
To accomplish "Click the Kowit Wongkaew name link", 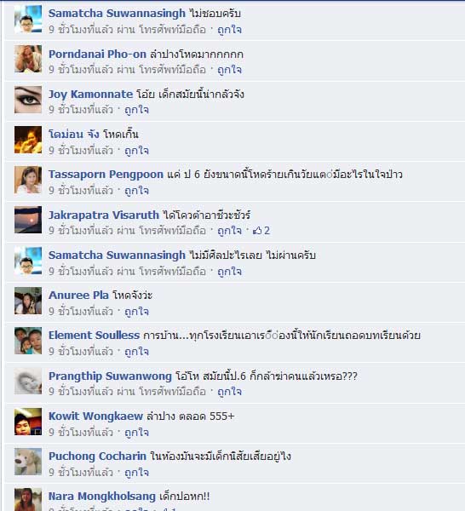I will click(x=95, y=416).
